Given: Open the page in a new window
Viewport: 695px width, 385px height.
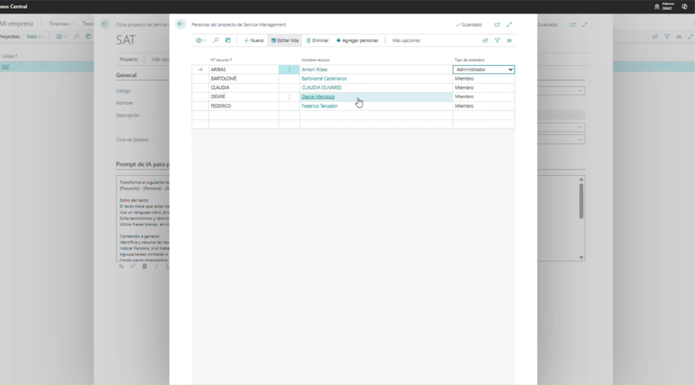Looking at the screenshot, I should click(x=497, y=24).
